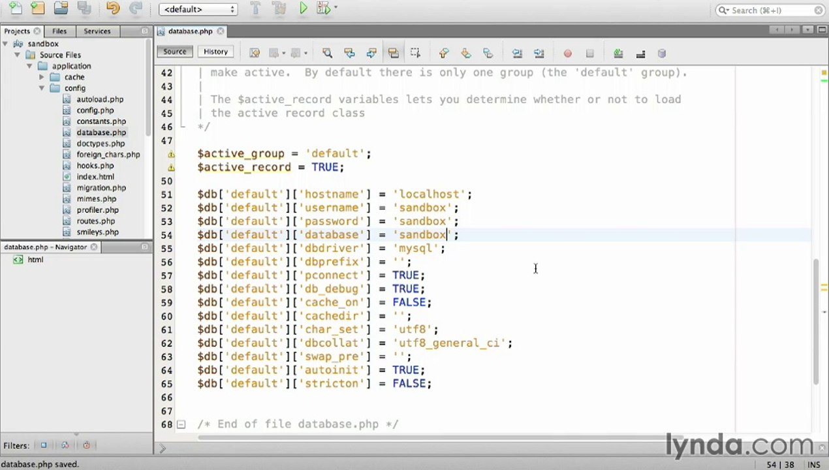Collapse the config folder
829x470 pixels.
click(x=42, y=88)
